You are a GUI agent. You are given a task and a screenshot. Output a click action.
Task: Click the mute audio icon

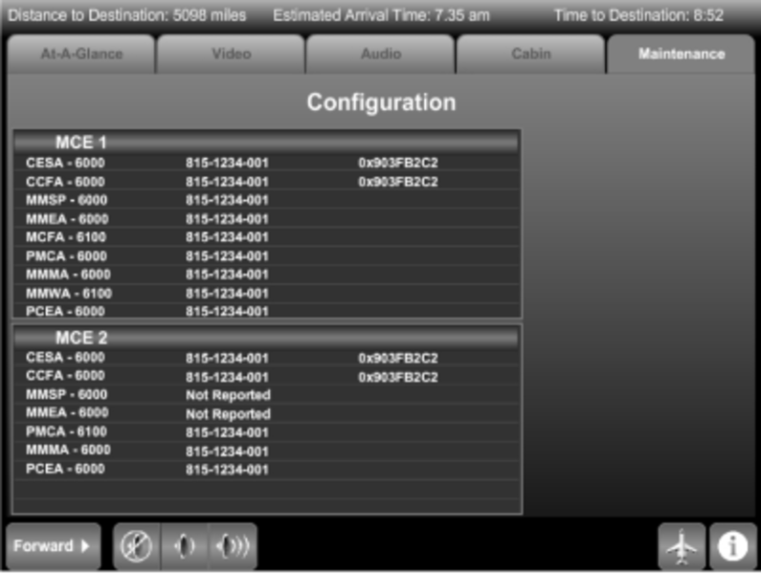137,546
